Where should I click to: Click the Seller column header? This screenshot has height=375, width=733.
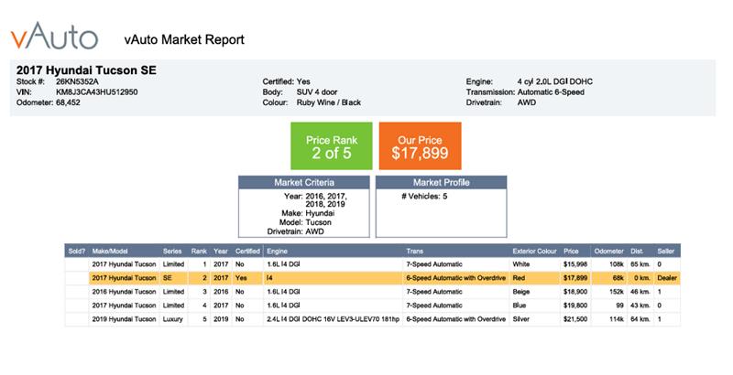pyautogui.click(x=666, y=251)
